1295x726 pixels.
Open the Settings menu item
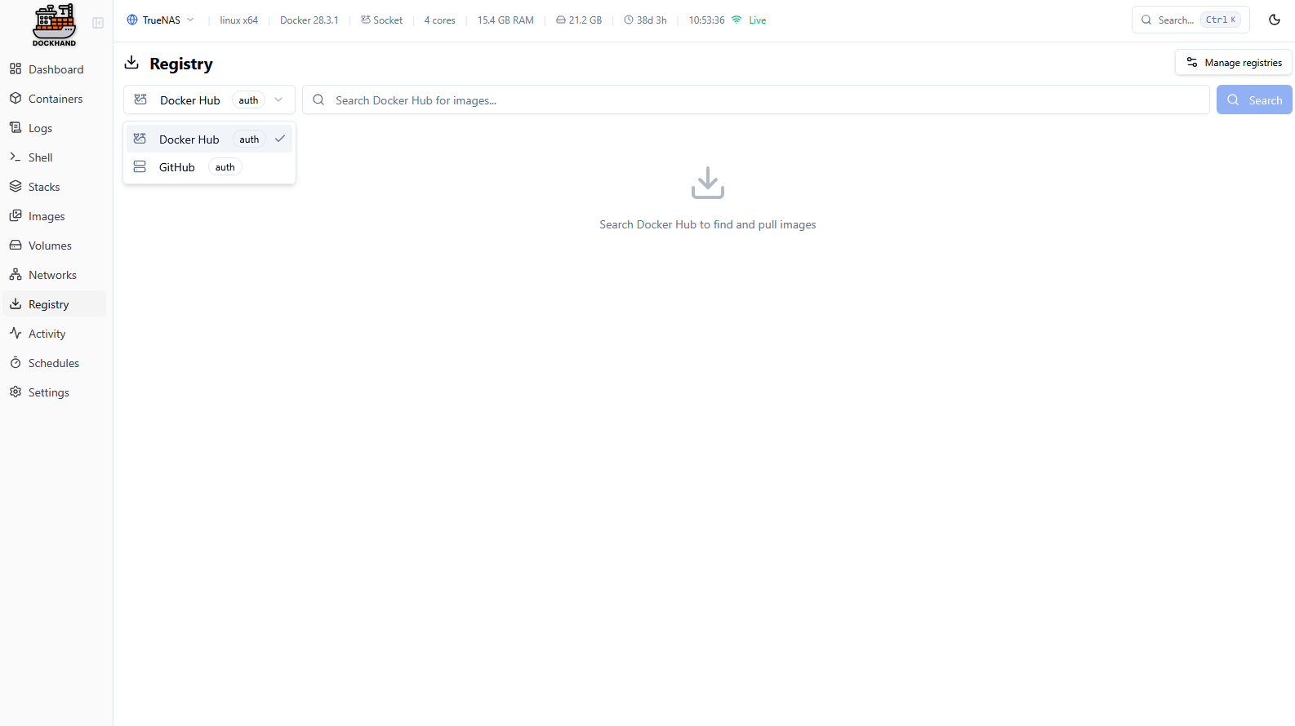(x=48, y=392)
